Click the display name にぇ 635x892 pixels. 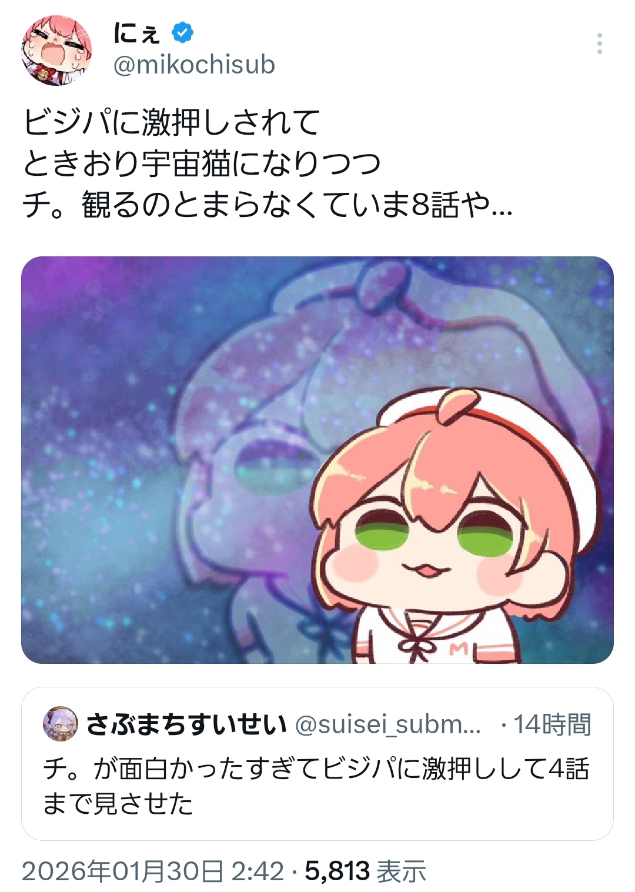[x=136, y=33]
